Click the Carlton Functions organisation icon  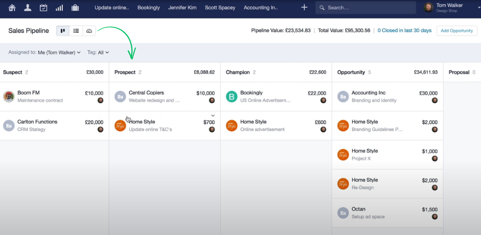click(9, 126)
